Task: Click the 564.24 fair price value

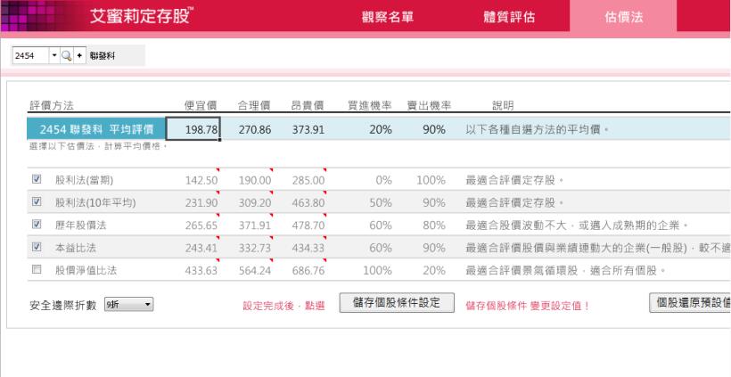Action: point(255,270)
